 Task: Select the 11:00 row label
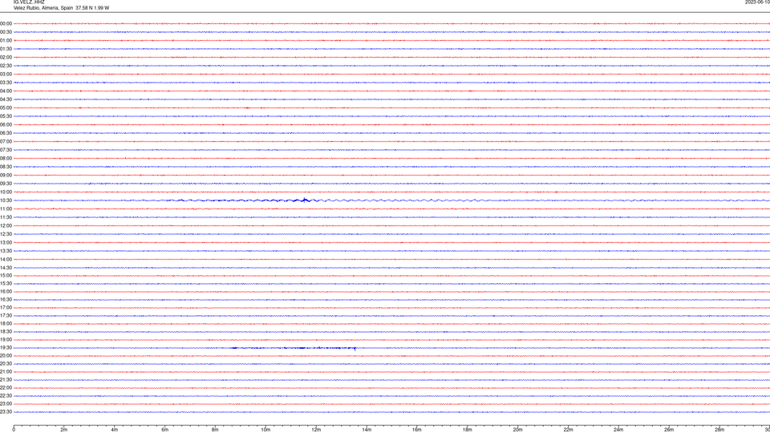coord(6,208)
